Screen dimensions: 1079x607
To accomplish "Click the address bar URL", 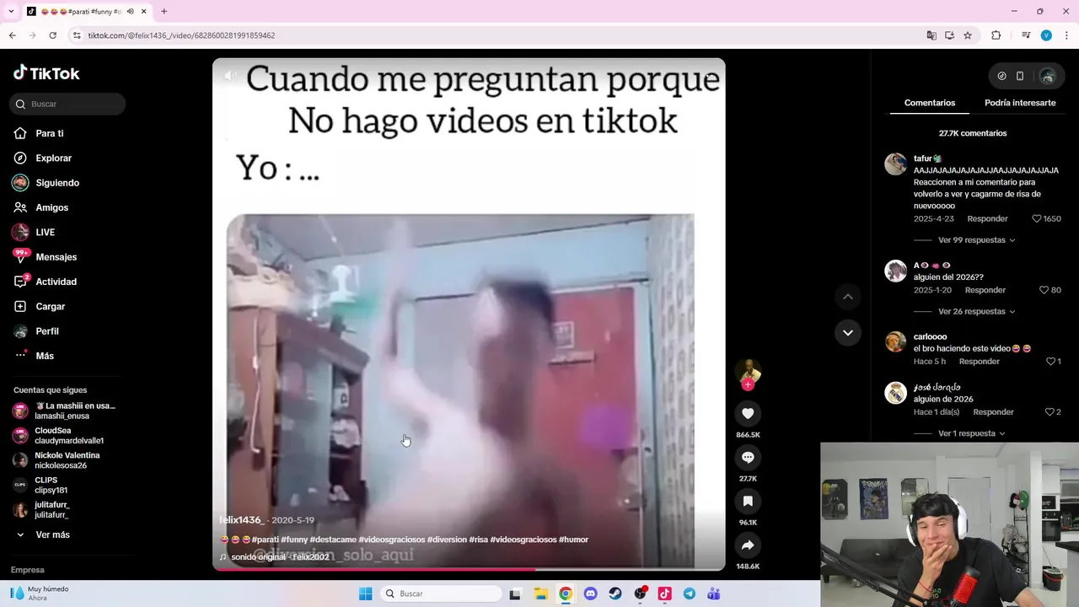I will point(181,35).
